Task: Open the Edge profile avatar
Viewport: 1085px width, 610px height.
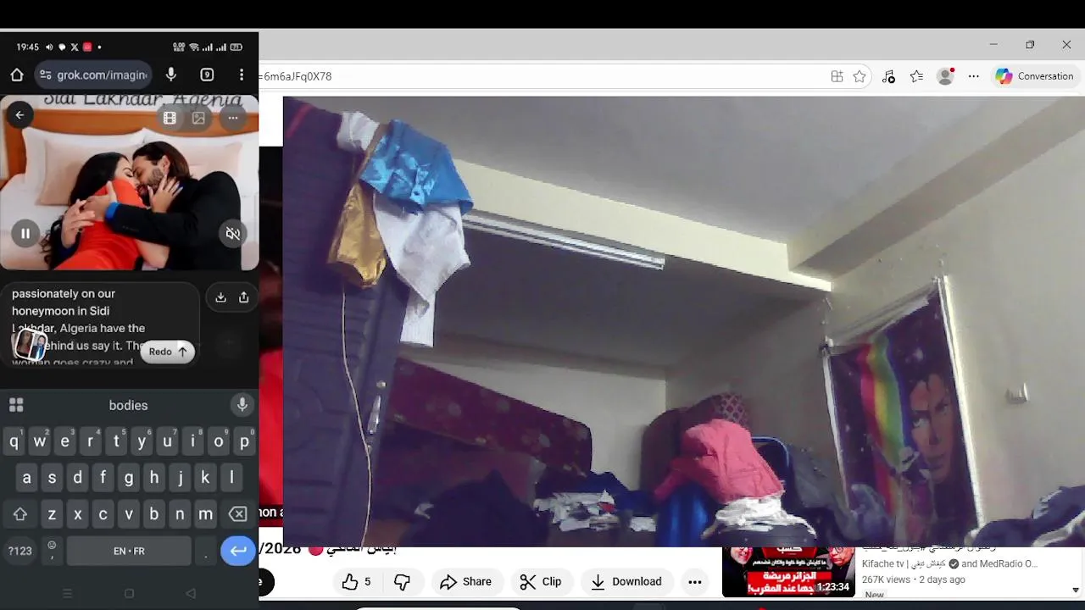Action: point(945,76)
